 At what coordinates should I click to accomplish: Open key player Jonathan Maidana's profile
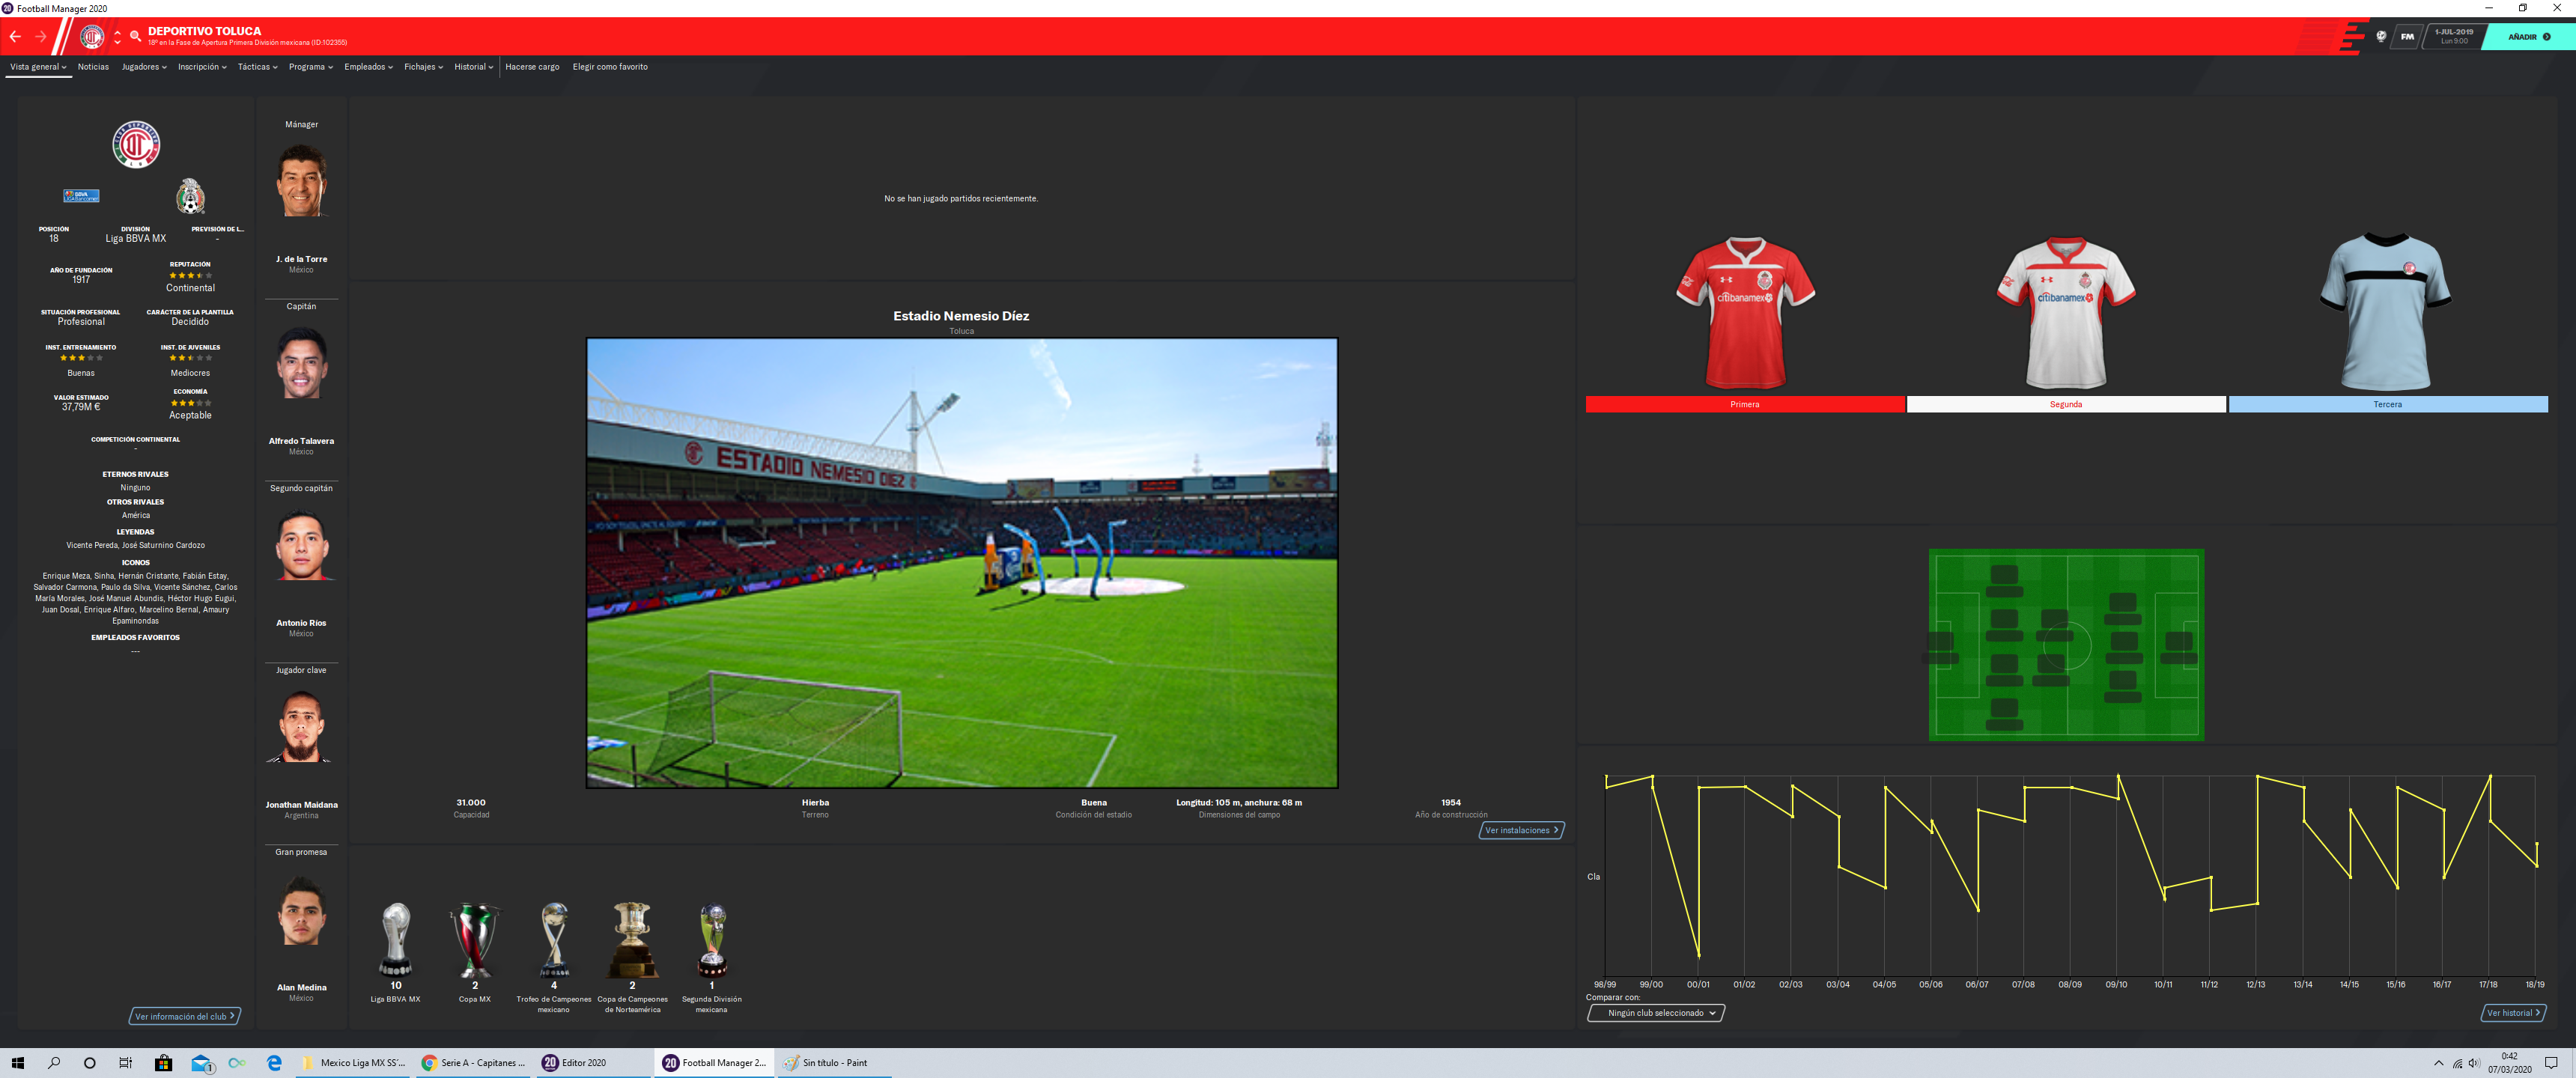coord(301,805)
